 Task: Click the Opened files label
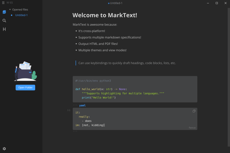coord(20,10)
